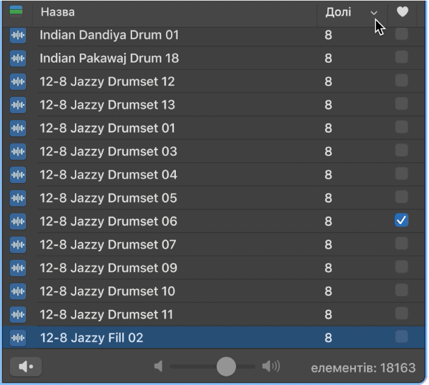Click the preview speaker button at bottom left

[26, 367]
